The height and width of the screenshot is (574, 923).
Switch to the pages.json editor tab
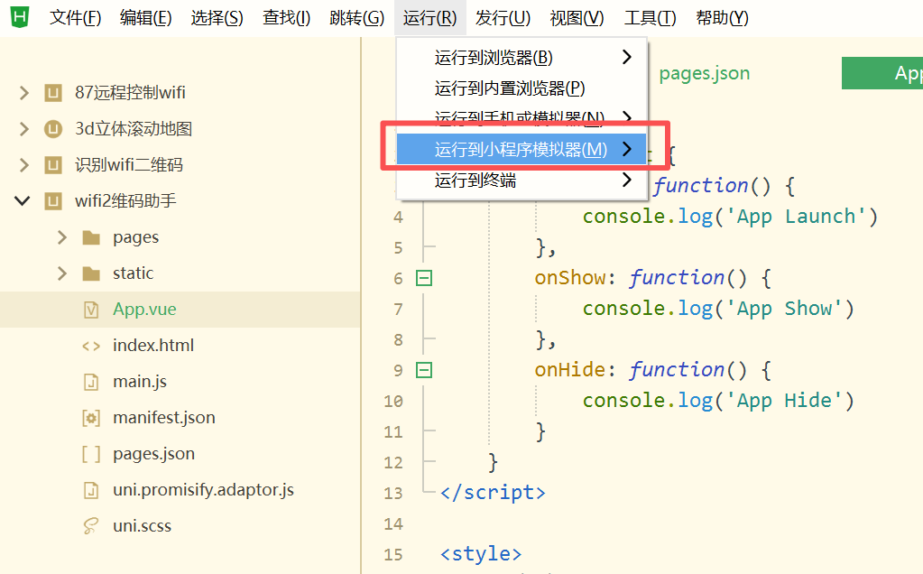(704, 74)
